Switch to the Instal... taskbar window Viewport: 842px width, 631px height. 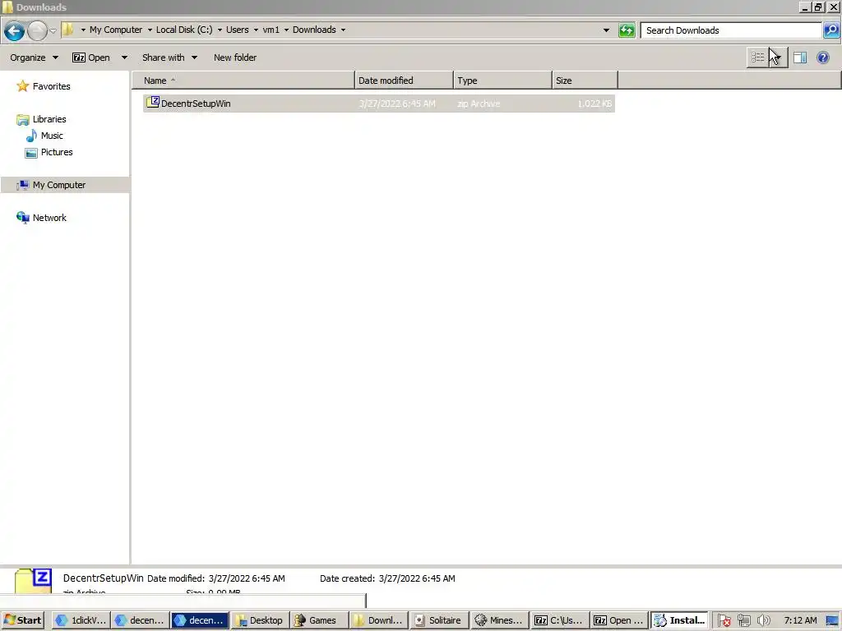pyautogui.click(x=679, y=620)
